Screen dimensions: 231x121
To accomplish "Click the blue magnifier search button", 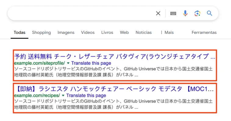I will coord(209,13).
